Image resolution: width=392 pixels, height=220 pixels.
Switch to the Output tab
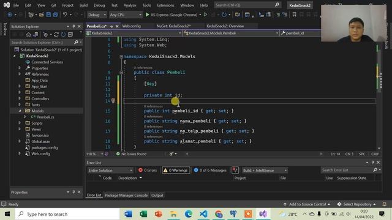click(157, 196)
